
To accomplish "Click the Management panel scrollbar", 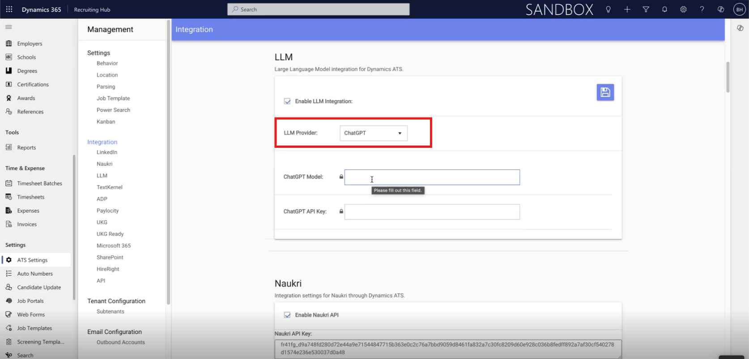I will (168, 163).
